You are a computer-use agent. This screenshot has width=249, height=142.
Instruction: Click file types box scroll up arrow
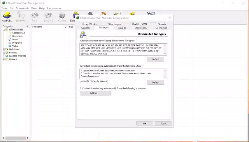coord(165,46)
